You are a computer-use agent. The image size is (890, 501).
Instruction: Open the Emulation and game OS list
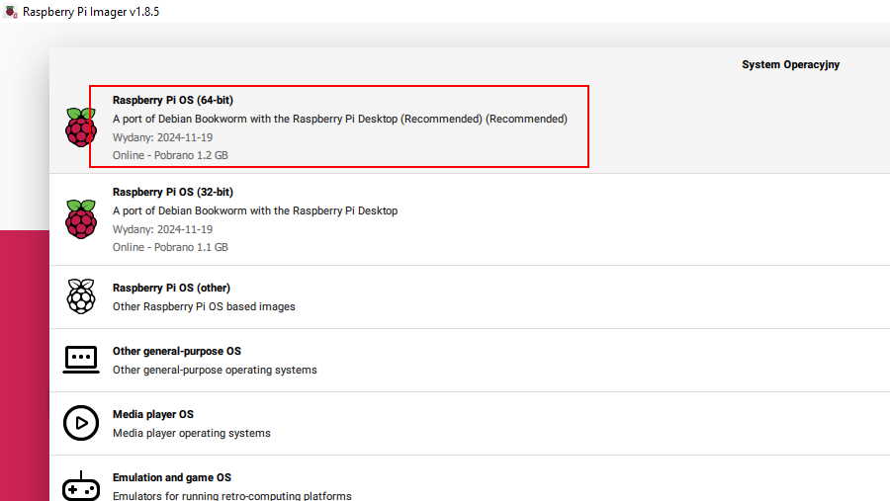pyautogui.click(x=171, y=477)
